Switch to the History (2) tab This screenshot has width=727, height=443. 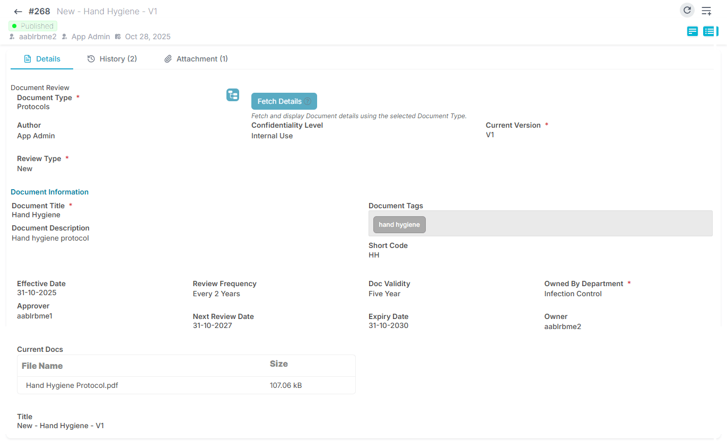[x=112, y=59]
